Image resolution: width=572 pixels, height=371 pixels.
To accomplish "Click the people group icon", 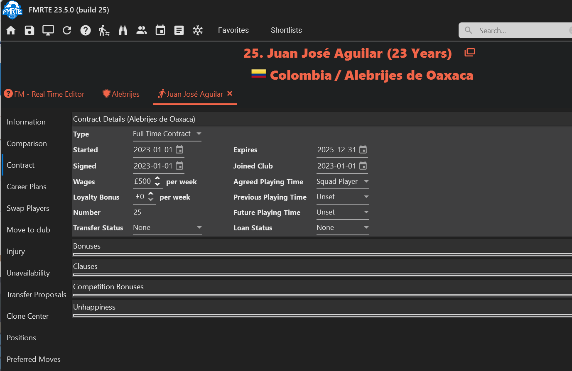I will (x=142, y=30).
